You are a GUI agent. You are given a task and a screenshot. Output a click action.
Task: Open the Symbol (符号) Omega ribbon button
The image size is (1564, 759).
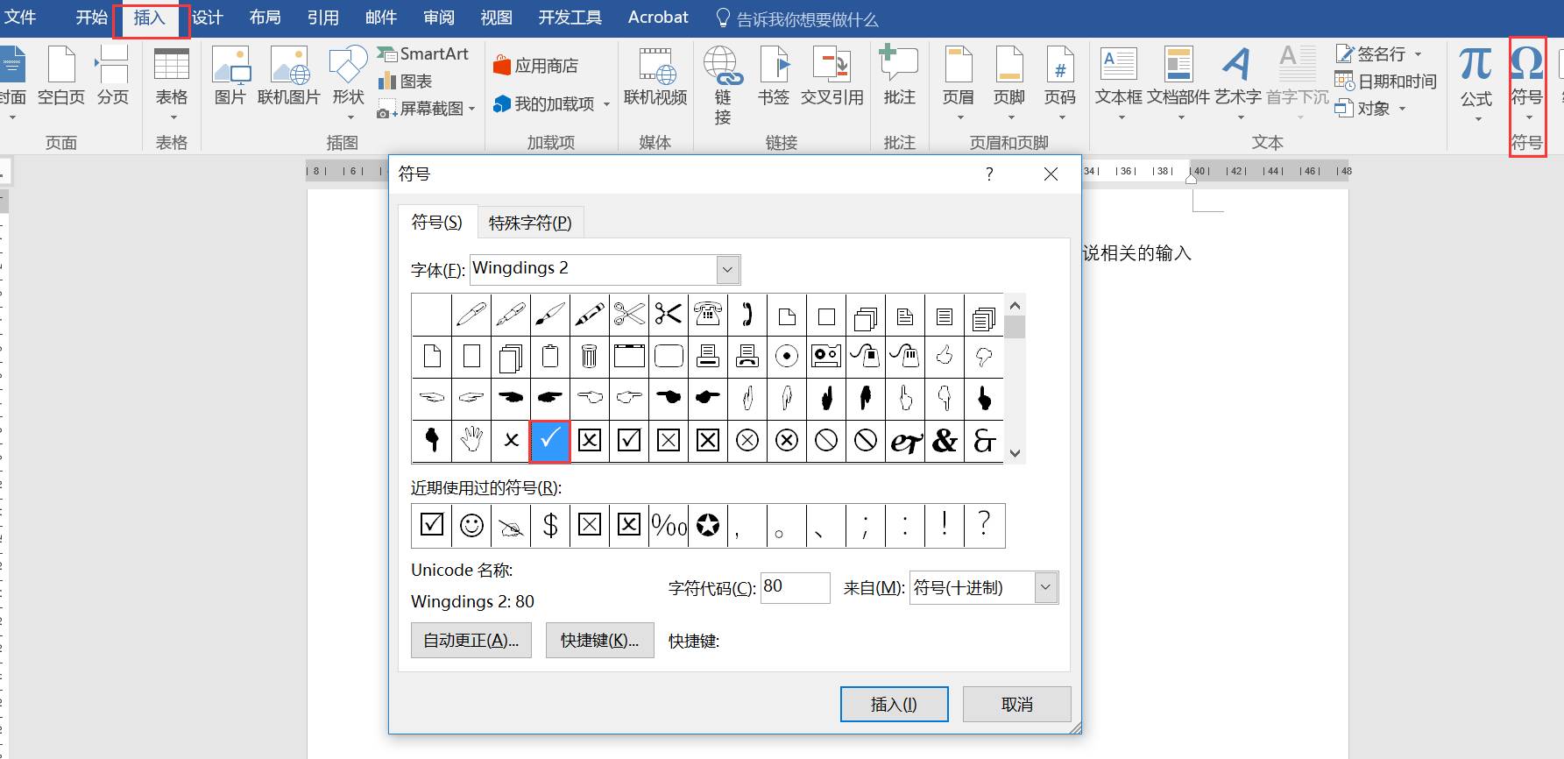point(1527,84)
